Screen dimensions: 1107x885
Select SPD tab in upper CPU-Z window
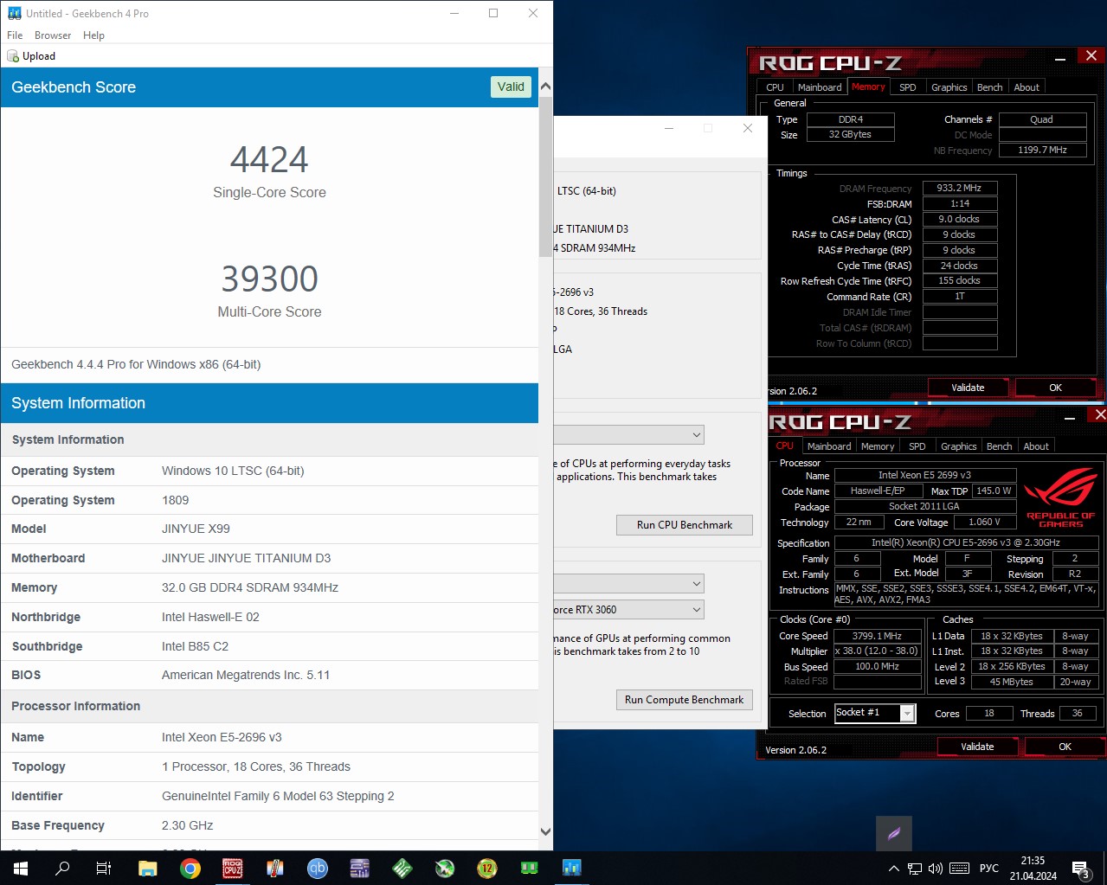[907, 87]
